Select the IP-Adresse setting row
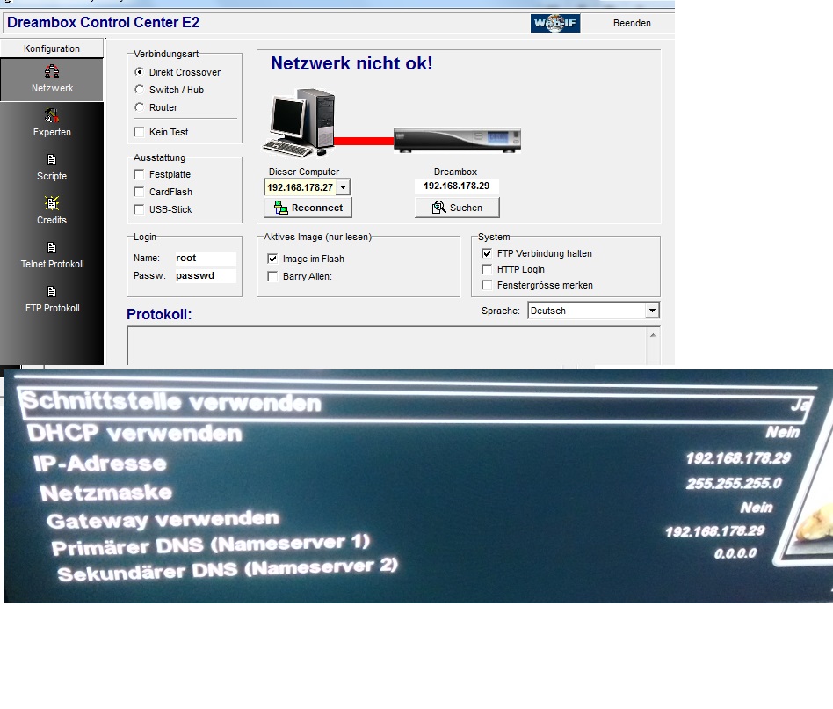This screenshot has width=833, height=709. tap(412, 461)
